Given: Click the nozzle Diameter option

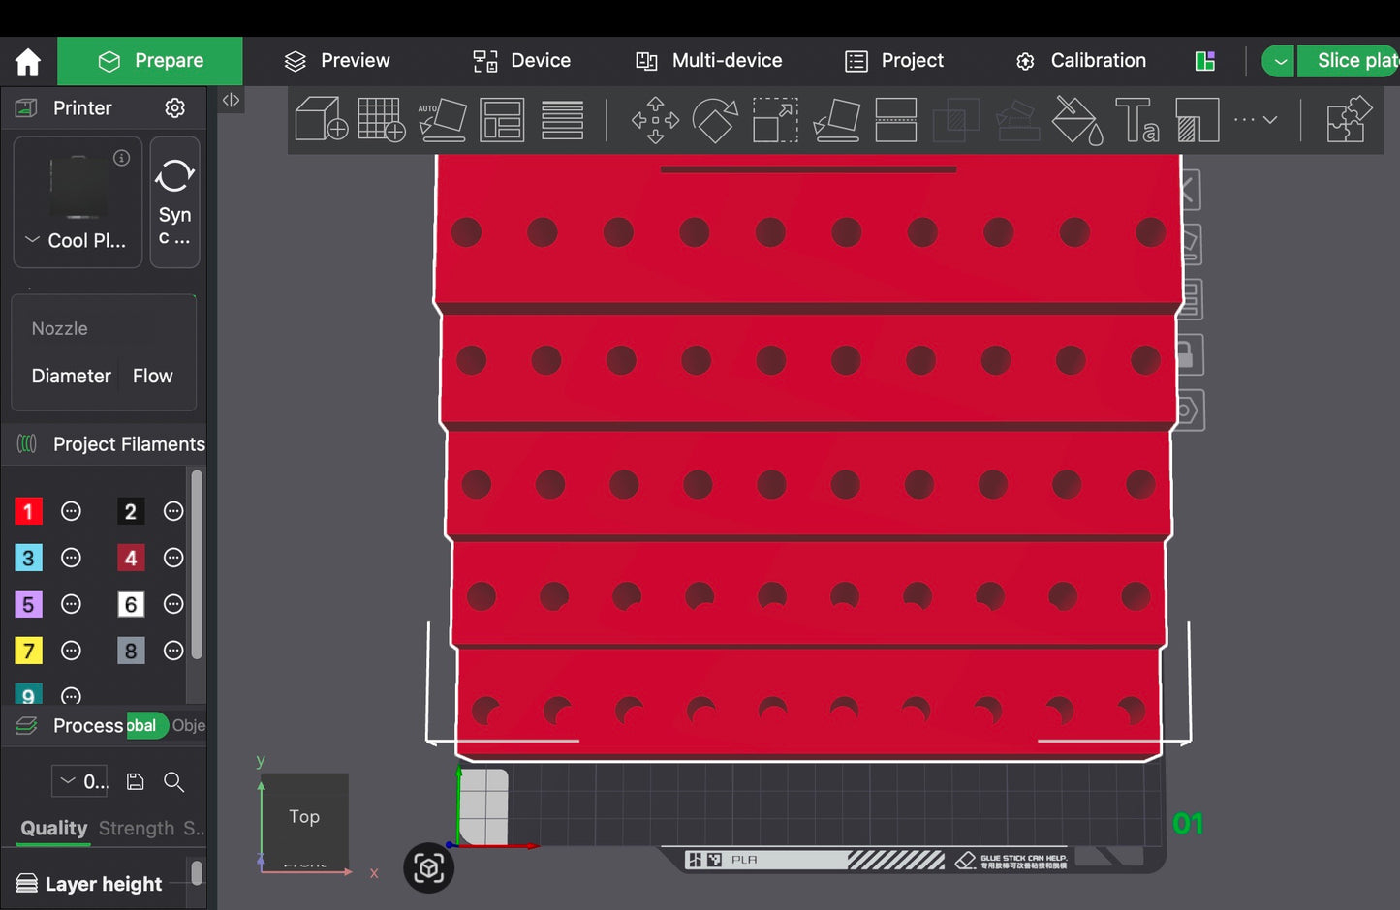Looking at the screenshot, I should pyautogui.click(x=71, y=376).
